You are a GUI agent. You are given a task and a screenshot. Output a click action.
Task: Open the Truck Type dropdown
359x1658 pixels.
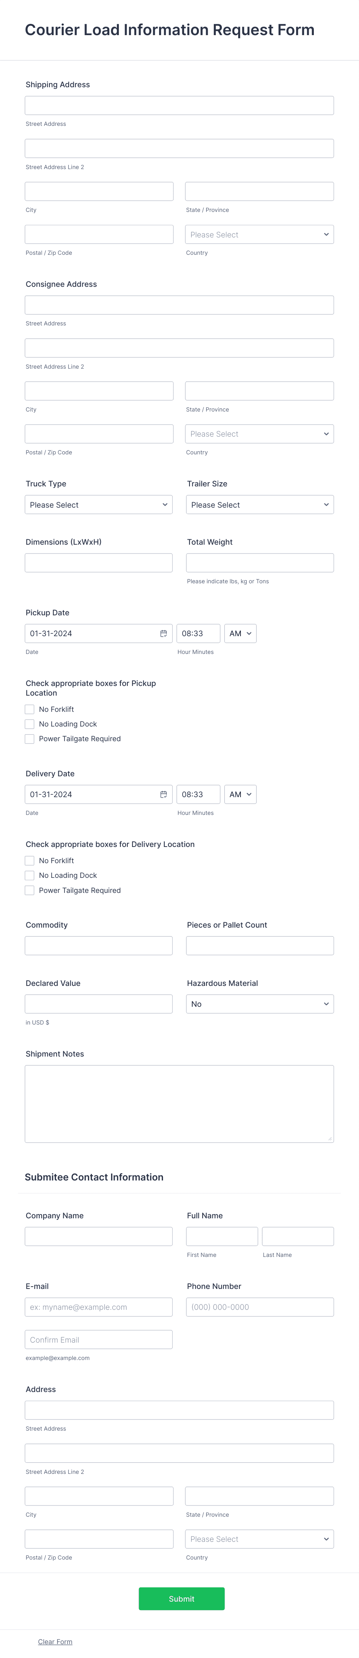tap(98, 505)
